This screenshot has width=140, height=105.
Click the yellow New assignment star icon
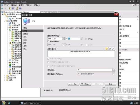point(107,49)
